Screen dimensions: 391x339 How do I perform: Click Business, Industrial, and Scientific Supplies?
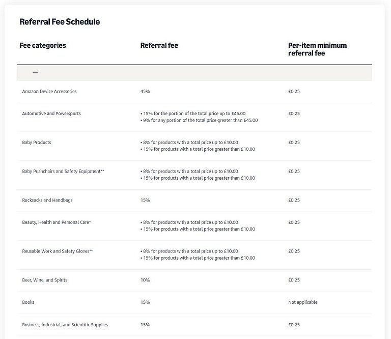click(x=65, y=325)
